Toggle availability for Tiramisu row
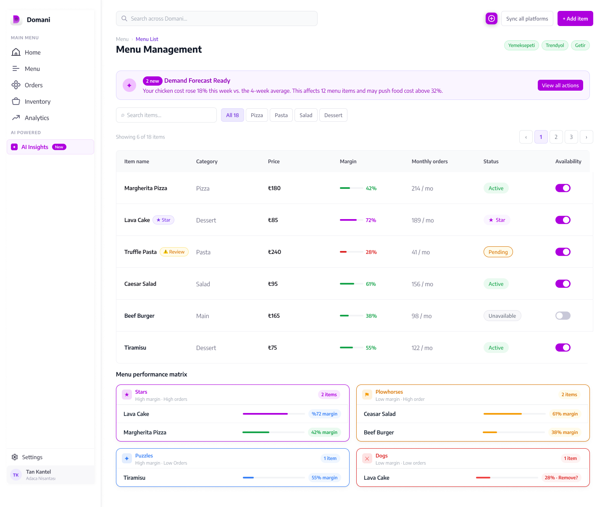This screenshot has height=507, width=605. pos(563,348)
